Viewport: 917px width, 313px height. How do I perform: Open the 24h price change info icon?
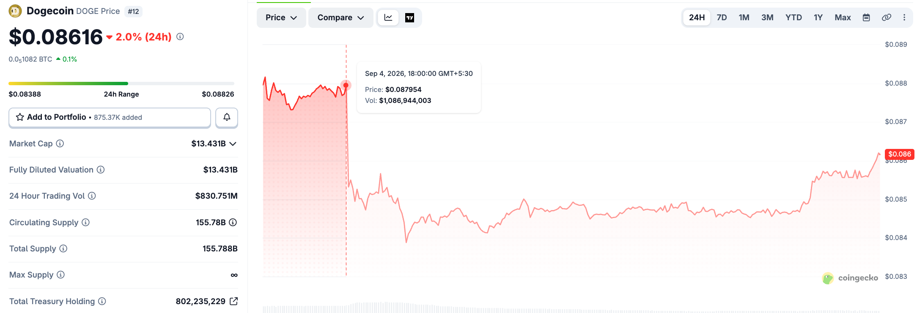[180, 37]
